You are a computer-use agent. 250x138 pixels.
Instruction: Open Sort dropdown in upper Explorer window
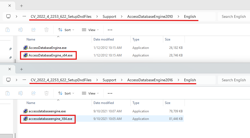point(66,30)
